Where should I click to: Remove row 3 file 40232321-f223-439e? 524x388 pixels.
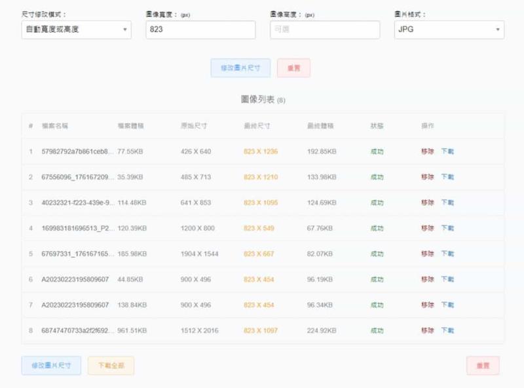pos(428,203)
